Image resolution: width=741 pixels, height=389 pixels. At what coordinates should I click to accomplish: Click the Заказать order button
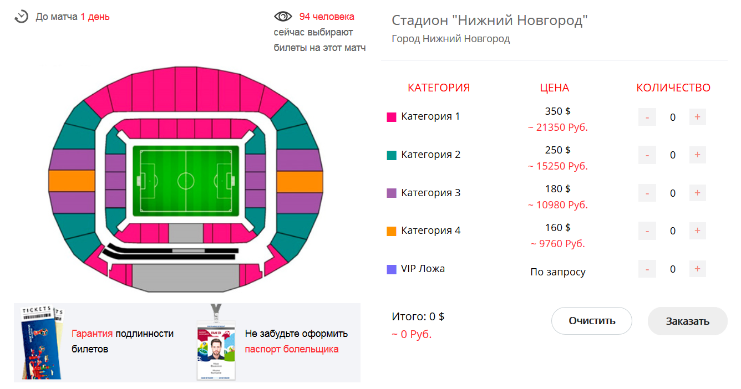(x=688, y=321)
